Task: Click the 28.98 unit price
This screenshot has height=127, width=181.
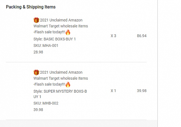Action: 38,52
